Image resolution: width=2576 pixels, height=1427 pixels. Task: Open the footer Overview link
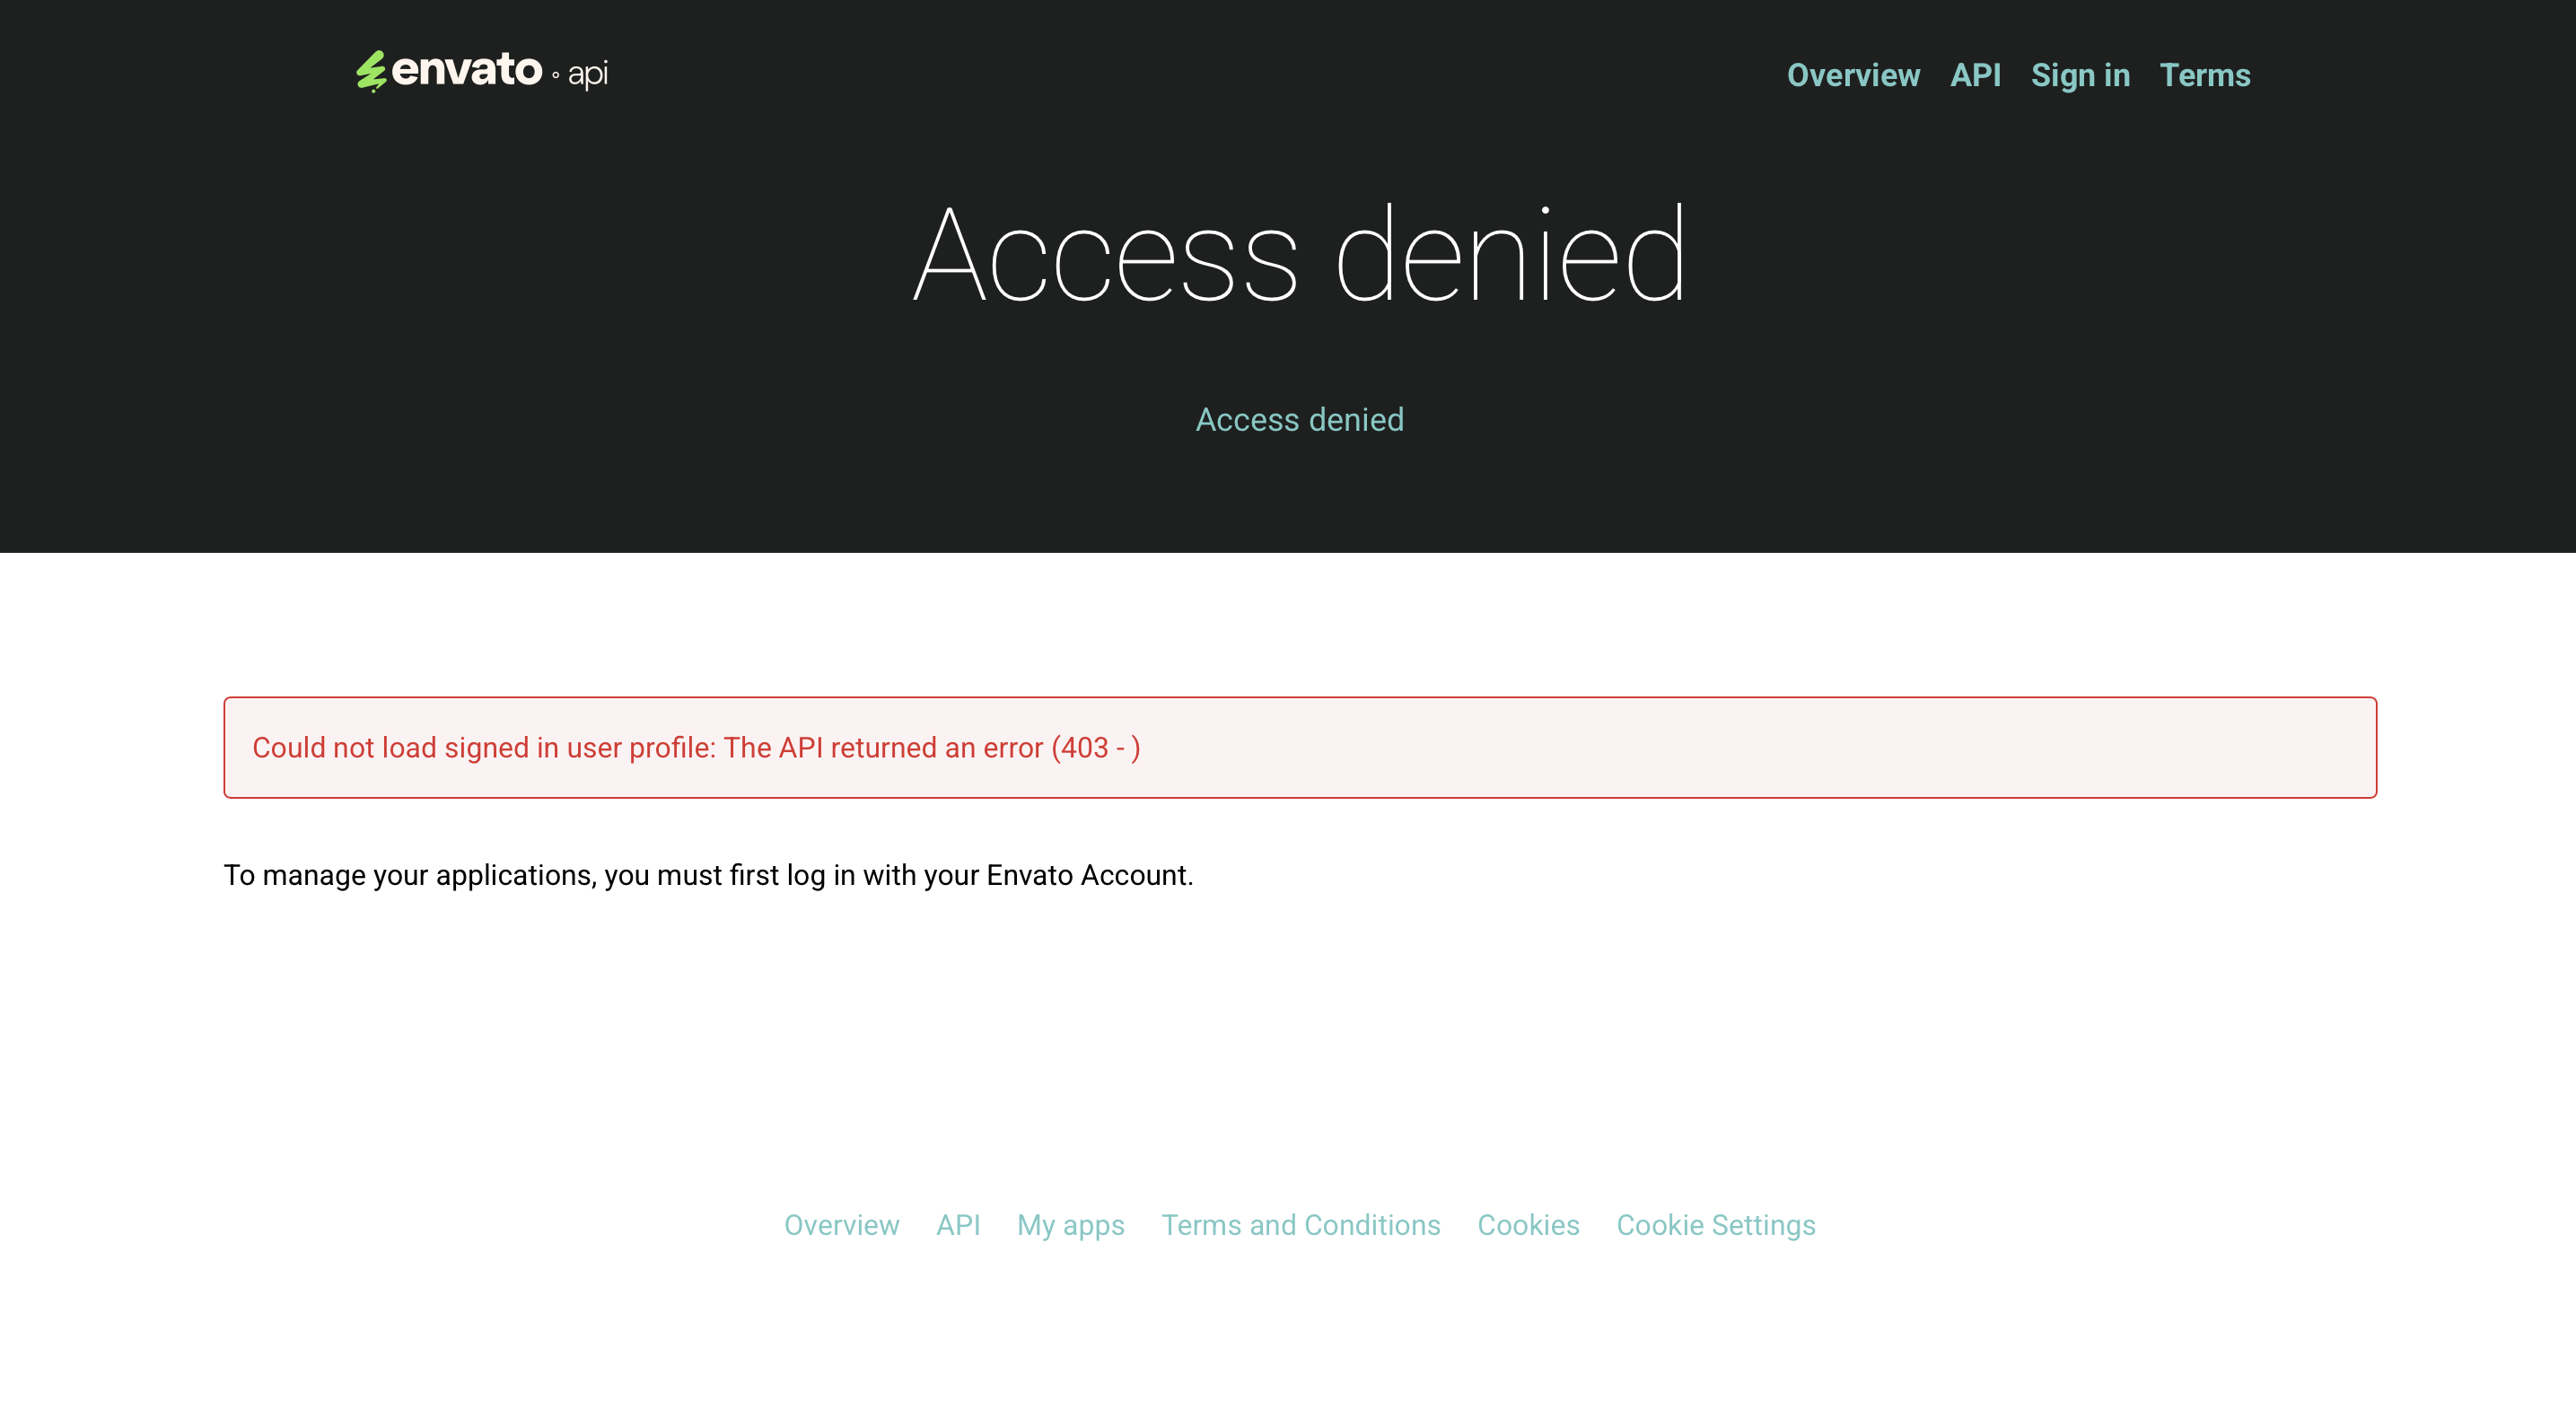point(841,1225)
